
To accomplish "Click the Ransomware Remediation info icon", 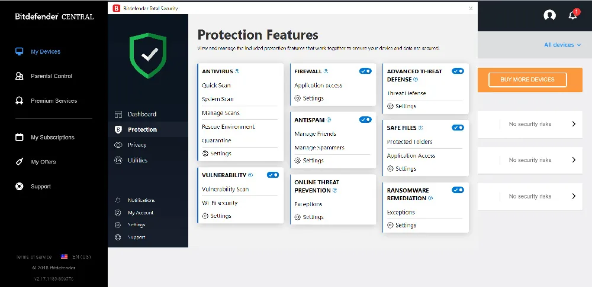I will click(430, 198).
